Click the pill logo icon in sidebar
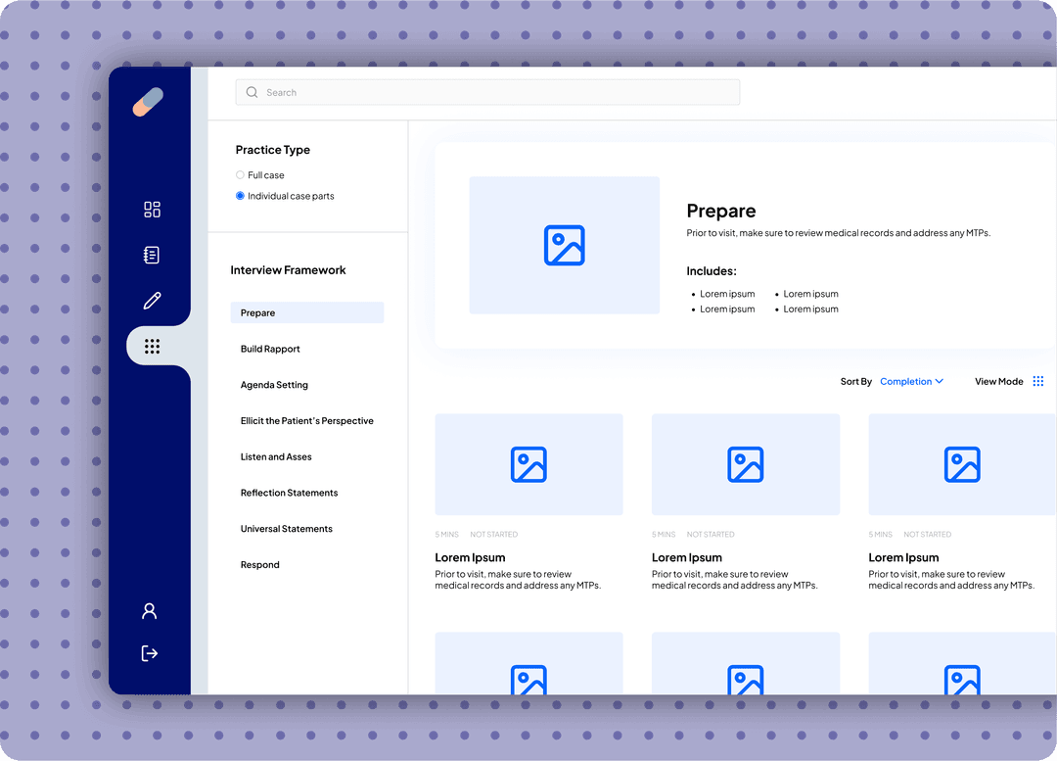The image size is (1057, 761). (x=148, y=102)
